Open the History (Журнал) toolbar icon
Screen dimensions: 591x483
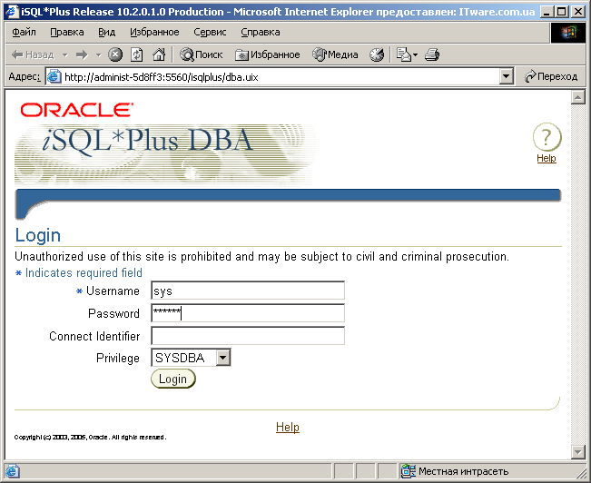click(x=377, y=54)
